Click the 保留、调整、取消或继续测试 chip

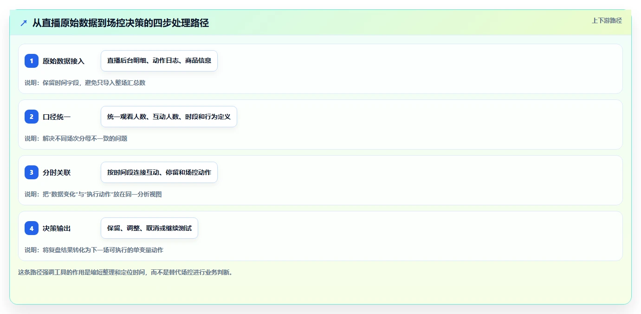point(149,228)
